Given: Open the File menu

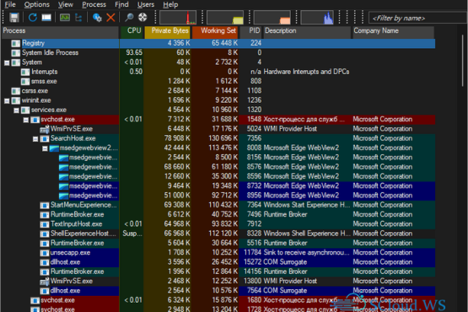Looking at the screenshot, I should [10, 4].
